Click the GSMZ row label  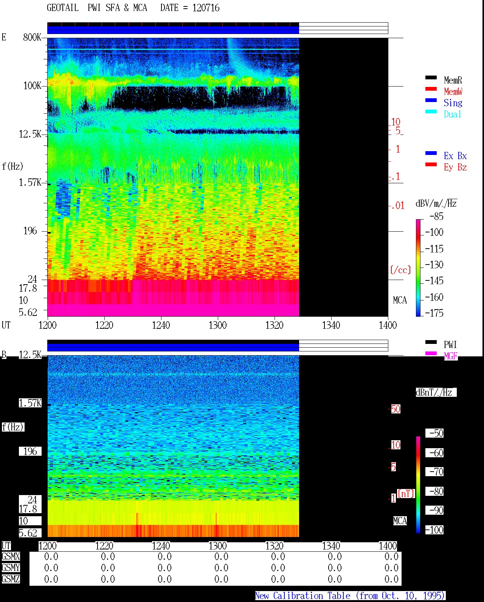click(11, 579)
